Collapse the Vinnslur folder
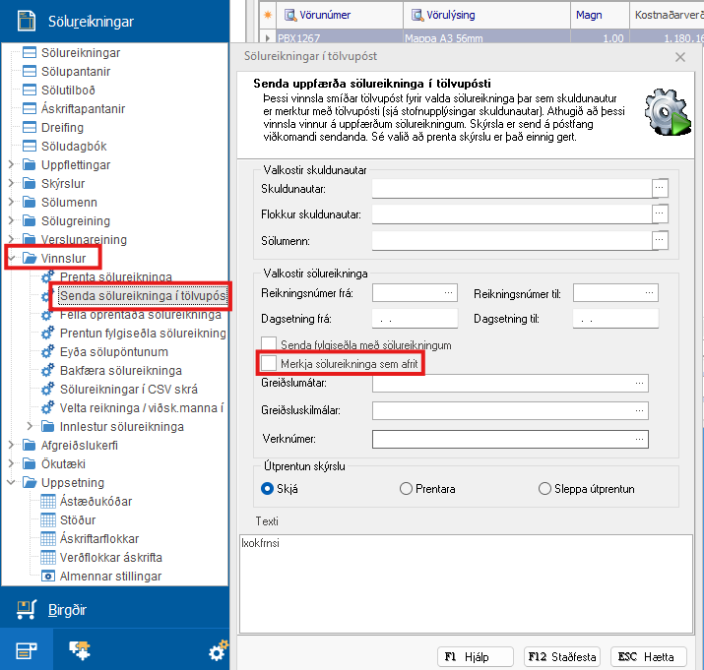The height and width of the screenshot is (670, 704). [11, 259]
